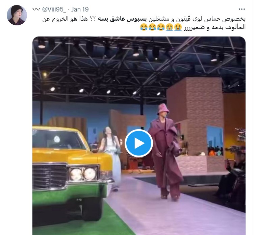
Task: Play the runway video
Action: [x=139, y=143]
